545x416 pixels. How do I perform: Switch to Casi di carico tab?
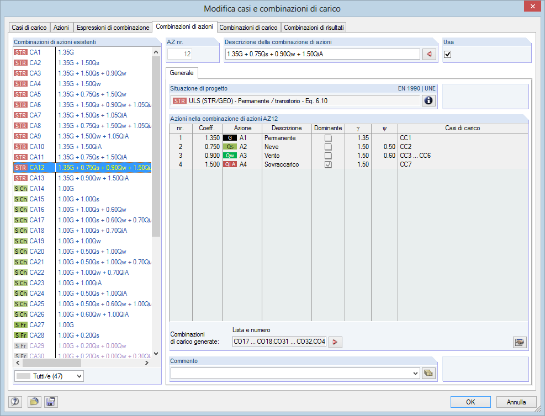[x=29, y=28]
